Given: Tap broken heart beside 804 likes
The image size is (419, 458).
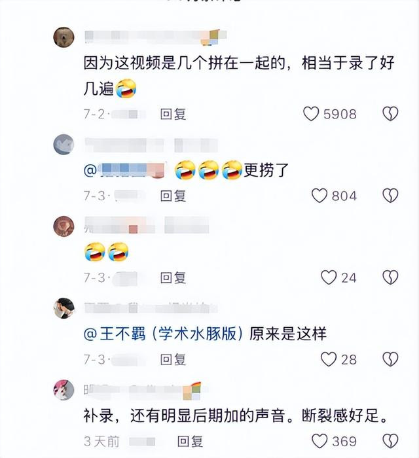Looking at the screenshot, I should 390,196.
